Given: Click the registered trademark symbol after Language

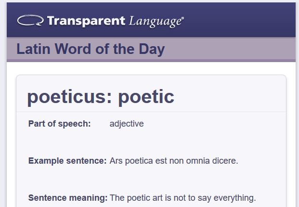Looking at the screenshot, I should tap(182, 19).
